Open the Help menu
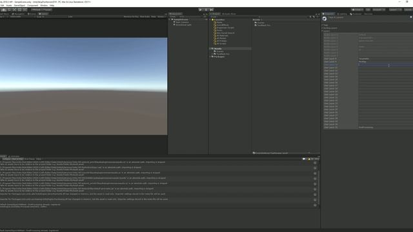This screenshot has width=413, height=232. pos(52,5)
